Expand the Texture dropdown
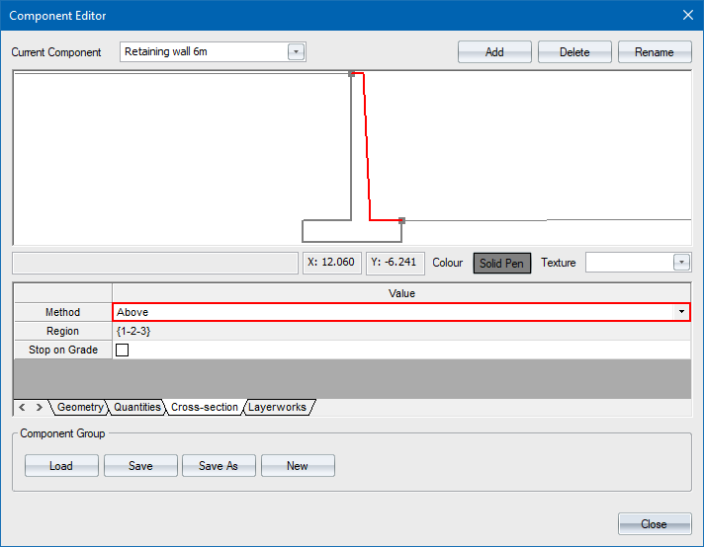This screenshot has height=547, width=704. coord(680,263)
